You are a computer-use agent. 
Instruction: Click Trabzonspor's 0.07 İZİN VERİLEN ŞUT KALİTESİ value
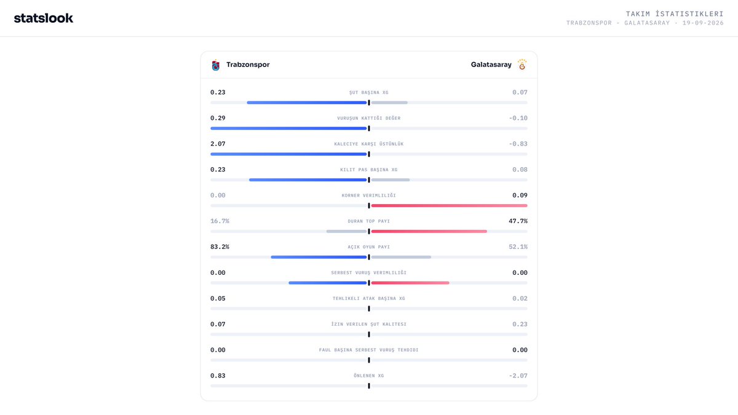click(218, 325)
